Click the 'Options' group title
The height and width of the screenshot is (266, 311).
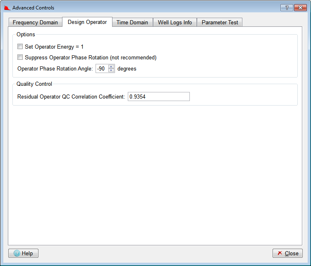coord(26,34)
